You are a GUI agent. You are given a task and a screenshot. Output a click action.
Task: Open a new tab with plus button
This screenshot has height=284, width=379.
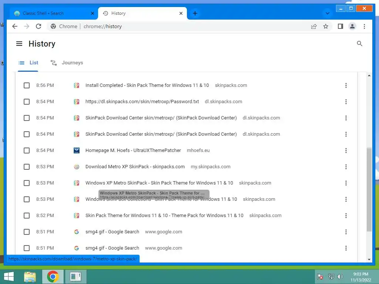pyautogui.click(x=195, y=13)
